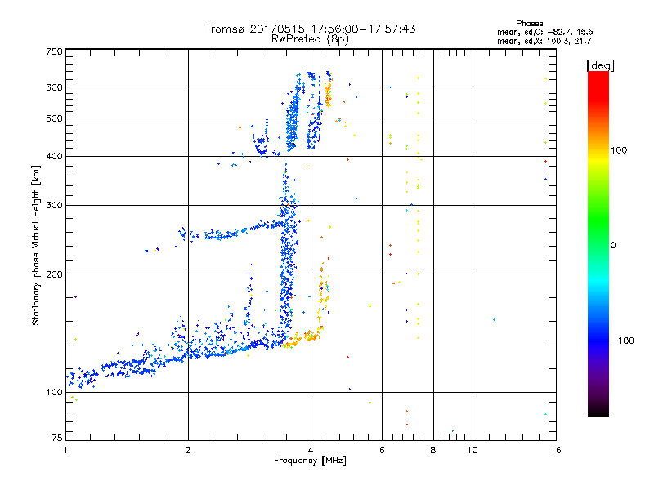Image resolution: width=654 pixels, height=490 pixels.
Task: Click the y-axis tick label "400"
Action: pos(54,157)
